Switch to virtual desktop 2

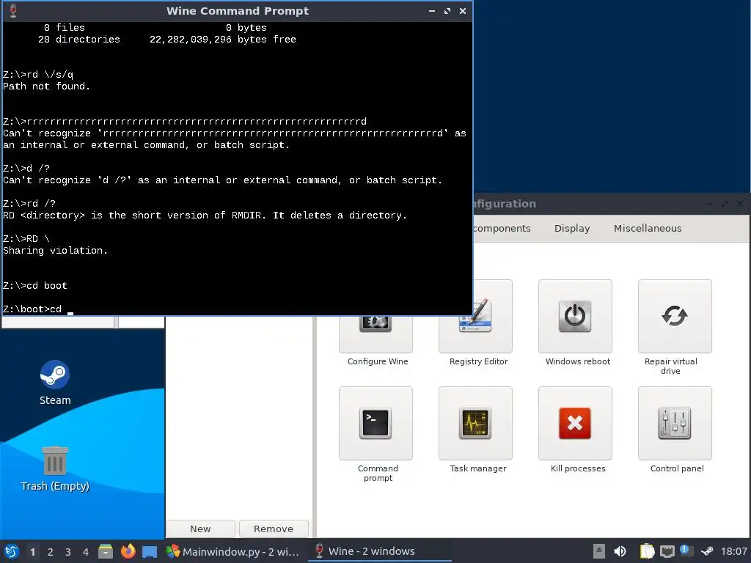pyautogui.click(x=51, y=551)
